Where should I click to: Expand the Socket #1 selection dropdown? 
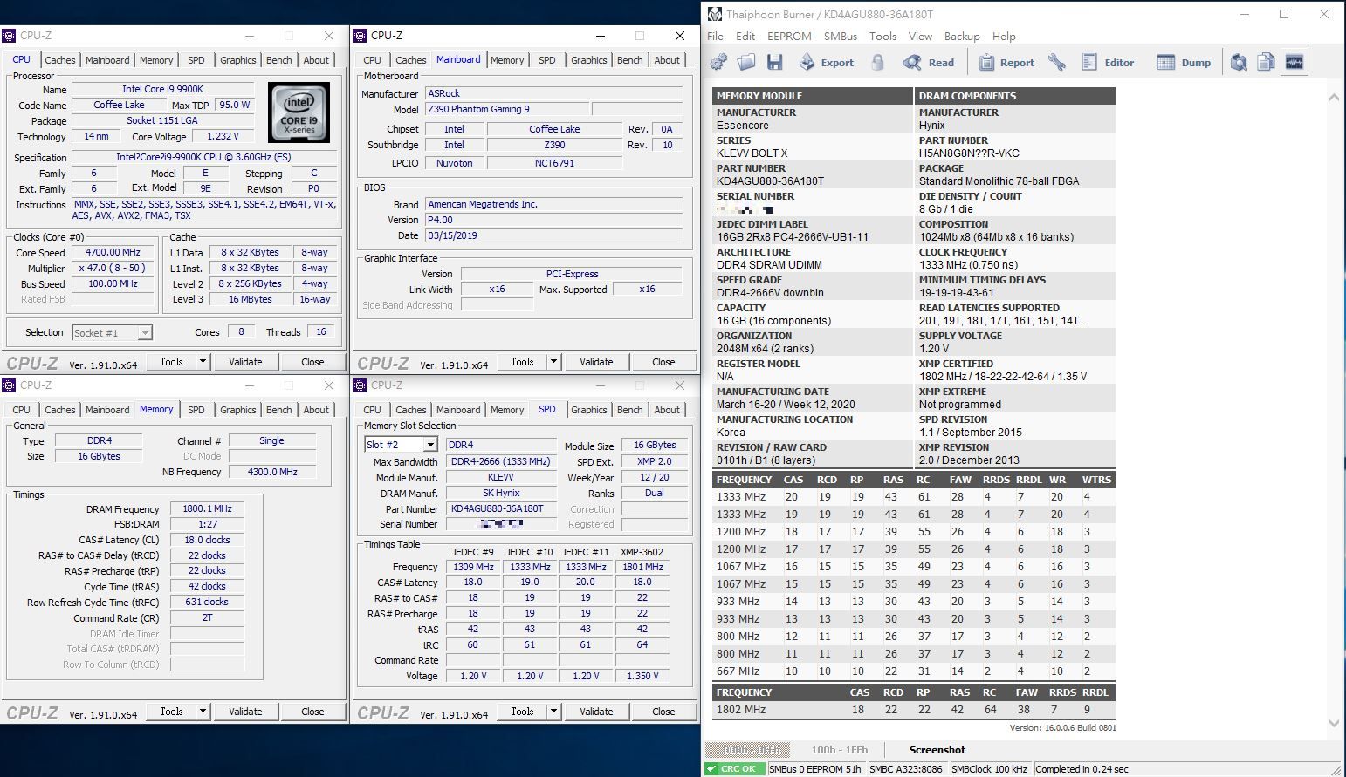pyautogui.click(x=145, y=333)
